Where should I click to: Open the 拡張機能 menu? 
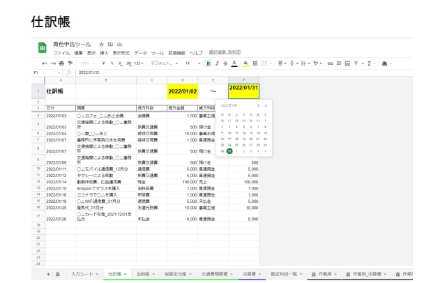(x=177, y=53)
